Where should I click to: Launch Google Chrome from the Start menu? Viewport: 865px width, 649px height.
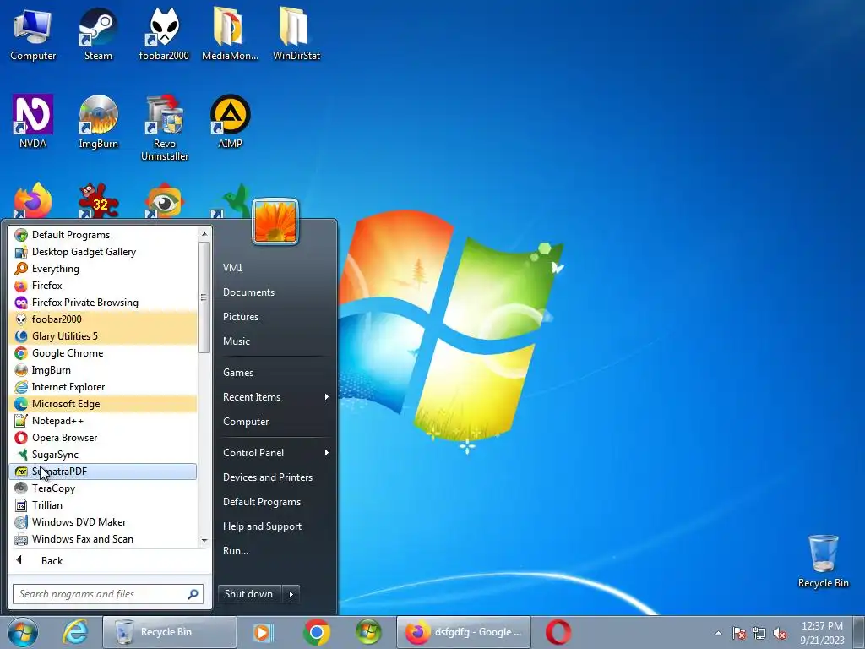coord(102,353)
